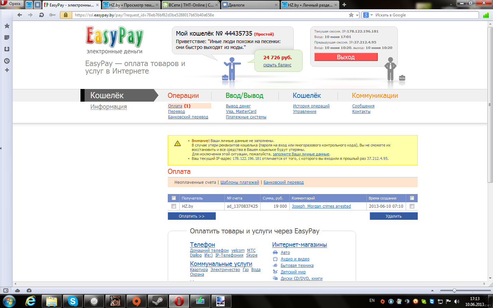Image resolution: width=493 pixels, height=308 pixels.
Task: Open the Сообщения link
Action: click(x=363, y=106)
